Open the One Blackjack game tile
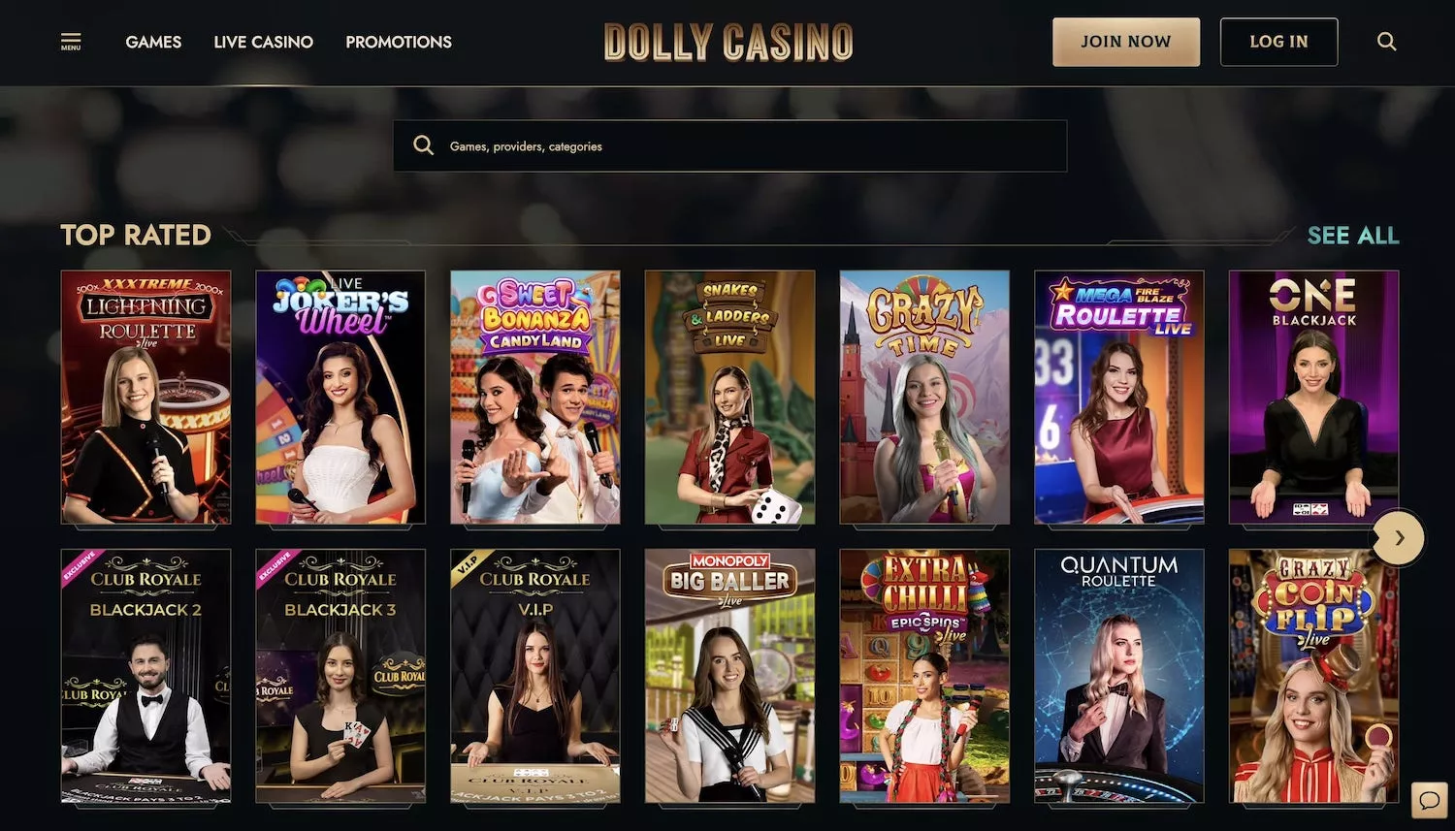This screenshot has width=1455, height=831. pos(1314,398)
